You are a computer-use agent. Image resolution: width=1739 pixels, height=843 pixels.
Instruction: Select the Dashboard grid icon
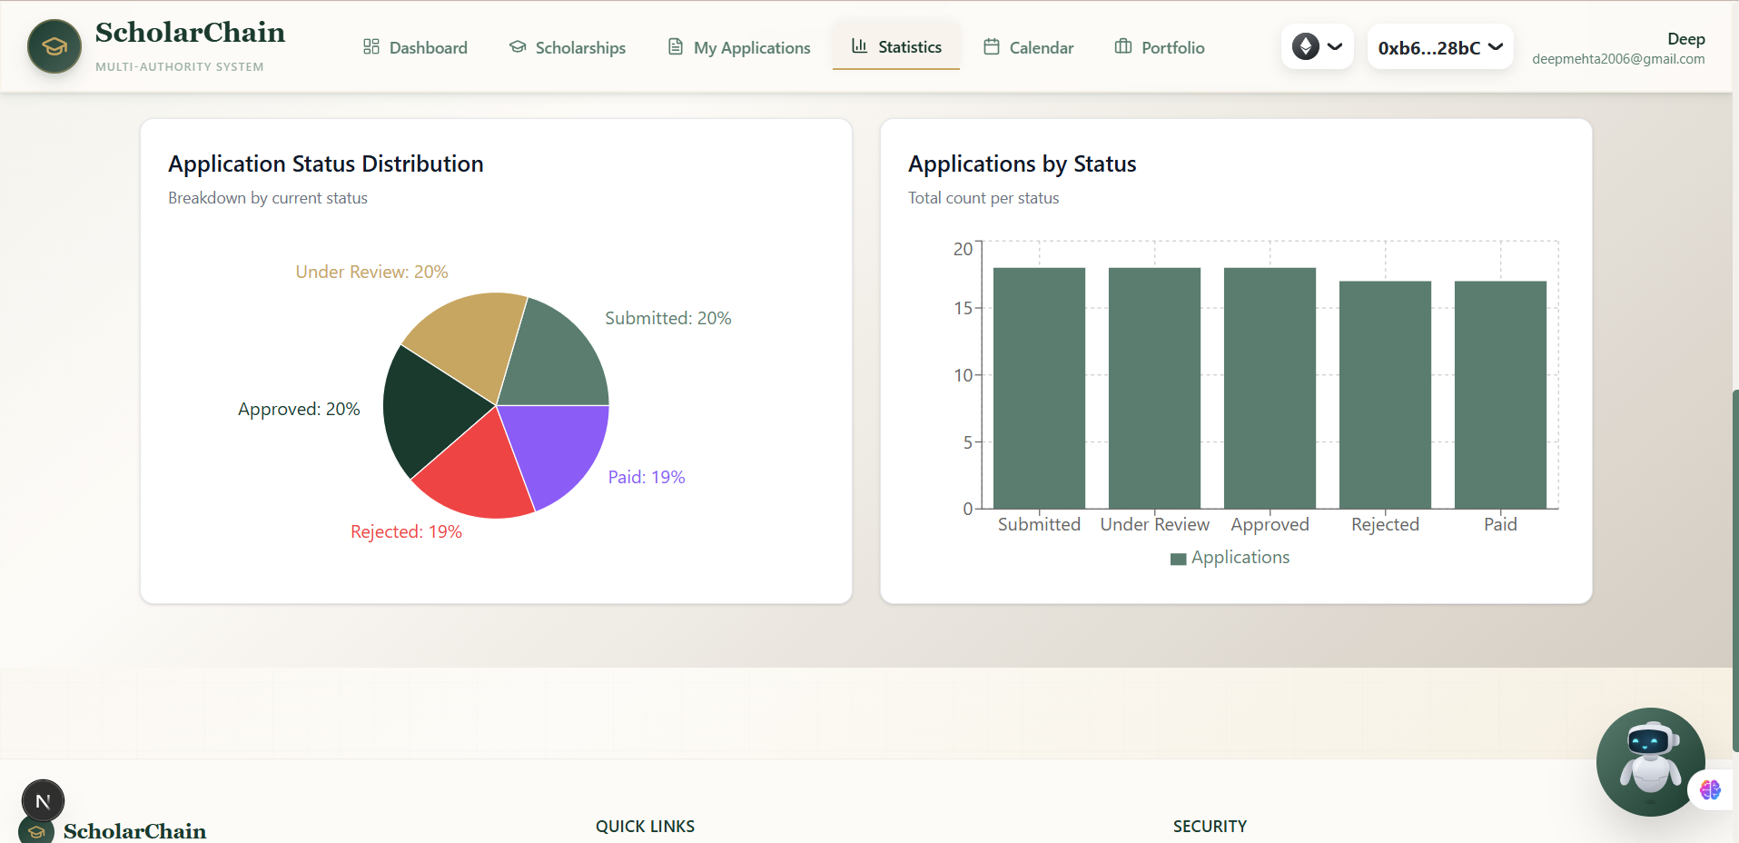coord(371,46)
